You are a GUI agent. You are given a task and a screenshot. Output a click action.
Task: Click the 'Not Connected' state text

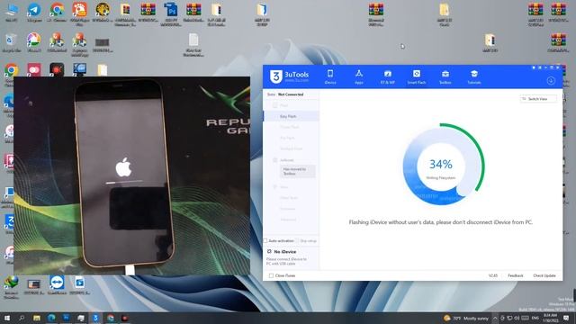pyautogui.click(x=291, y=94)
